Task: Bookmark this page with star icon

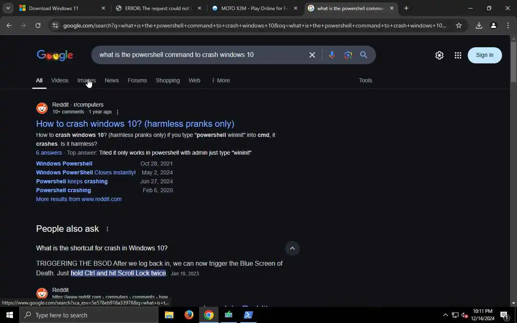Action: point(459,25)
